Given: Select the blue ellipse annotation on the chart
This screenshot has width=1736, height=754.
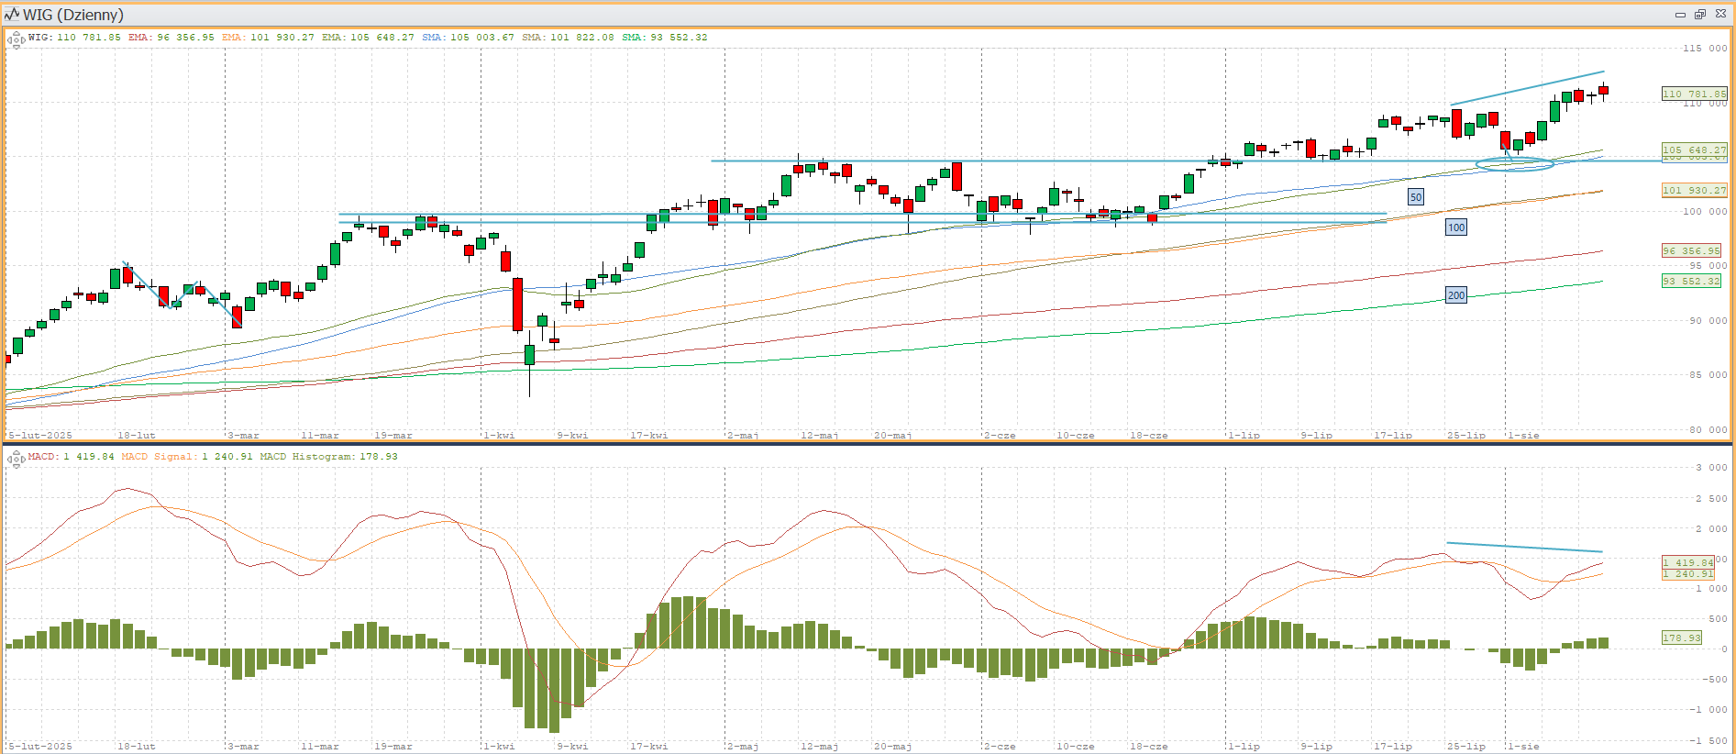Looking at the screenshot, I should pyautogui.click(x=1514, y=164).
